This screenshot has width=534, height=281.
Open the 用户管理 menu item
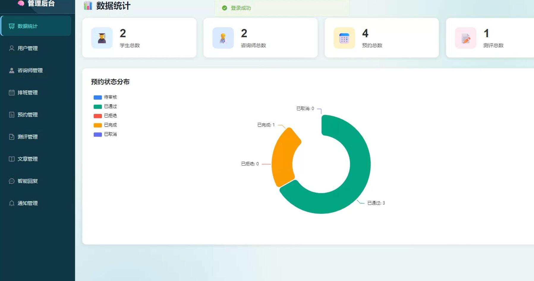(36, 48)
